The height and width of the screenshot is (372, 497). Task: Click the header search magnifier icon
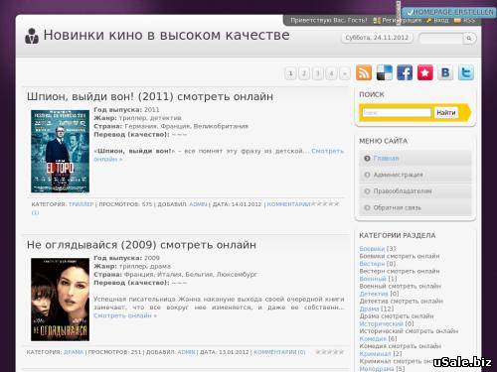(469, 39)
